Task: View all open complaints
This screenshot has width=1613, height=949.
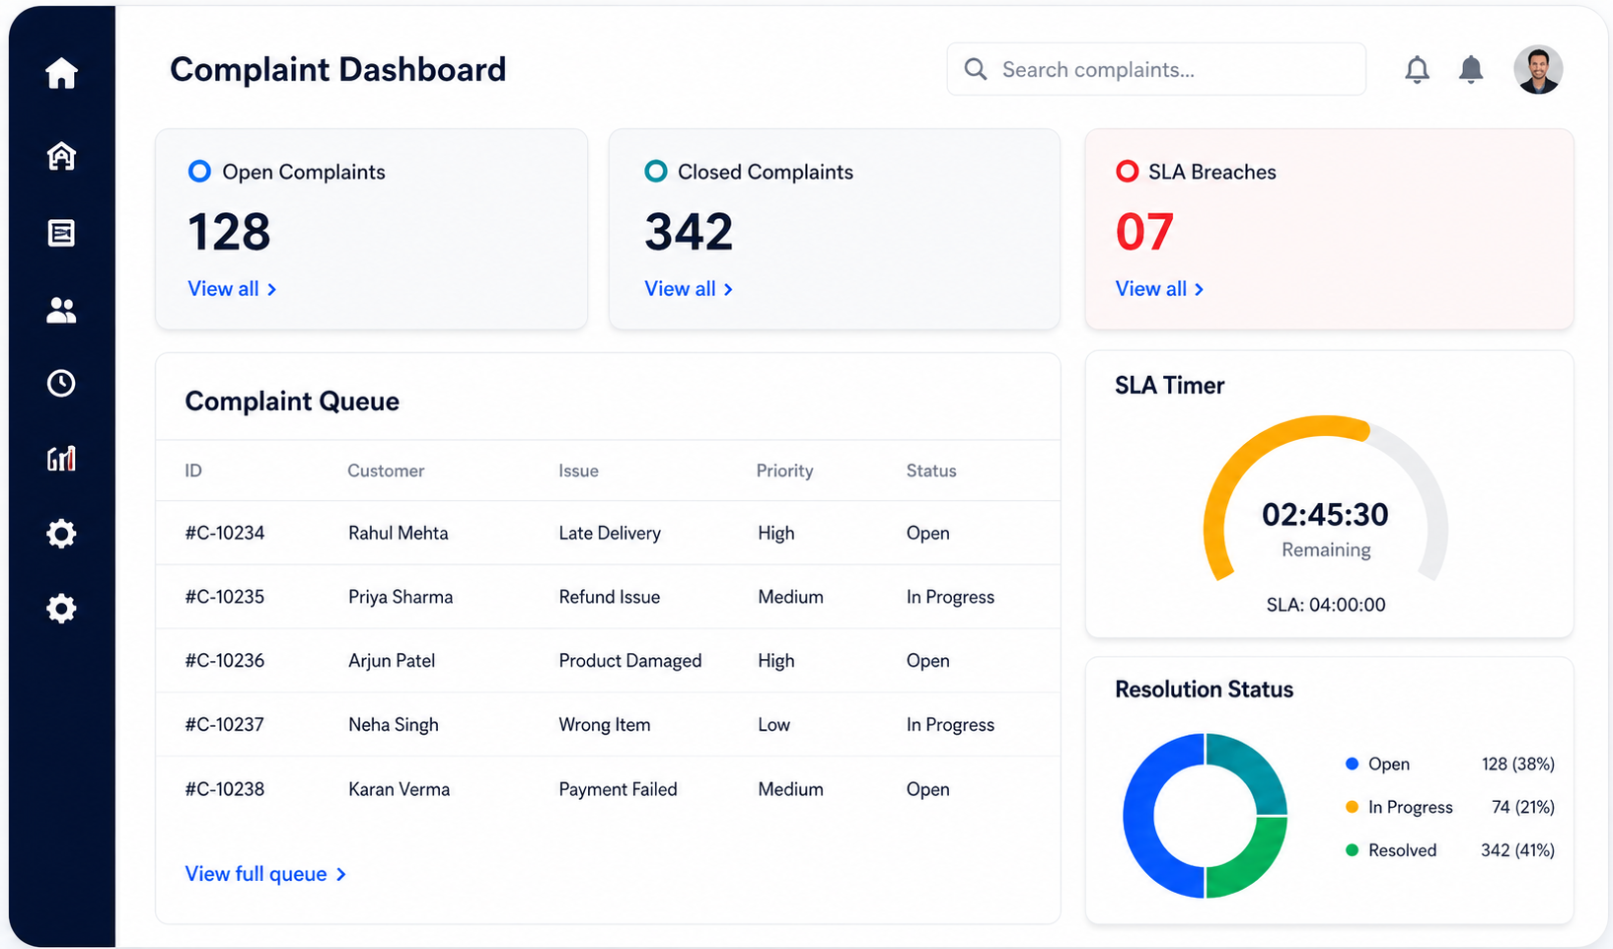Action: coord(232,289)
